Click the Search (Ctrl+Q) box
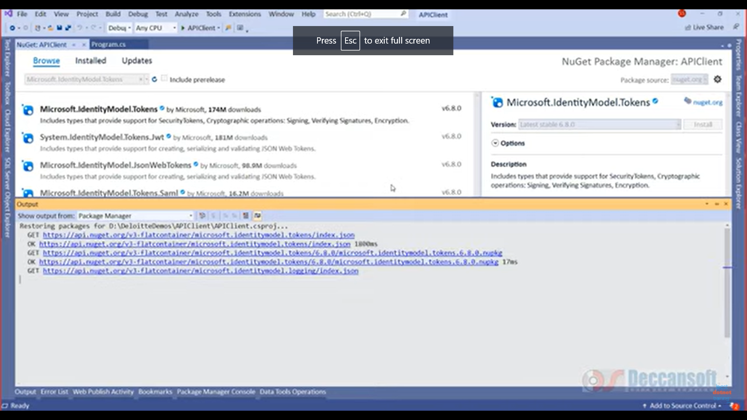The width and height of the screenshot is (747, 420). coord(366,14)
